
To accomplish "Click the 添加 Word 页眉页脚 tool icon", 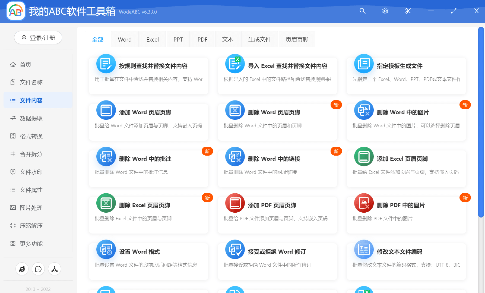I will tap(106, 110).
